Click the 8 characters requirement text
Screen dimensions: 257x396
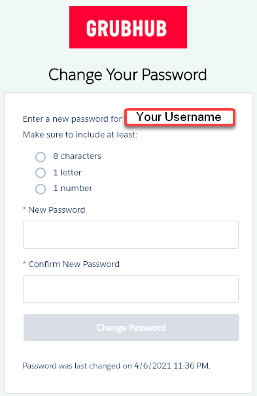click(77, 156)
